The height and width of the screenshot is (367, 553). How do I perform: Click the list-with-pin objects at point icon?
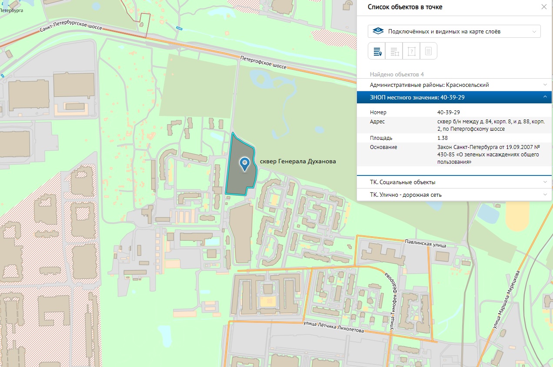pos(377,51)
